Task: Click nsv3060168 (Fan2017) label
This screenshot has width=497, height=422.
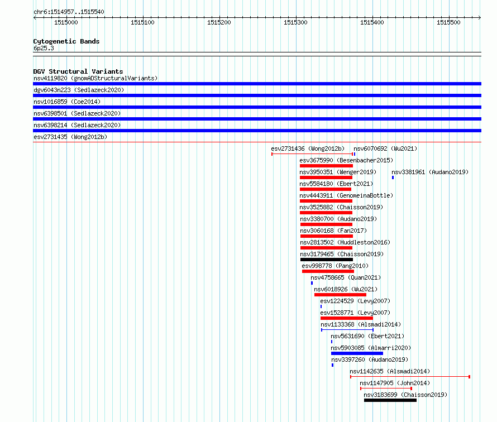Action: [333, 231]
